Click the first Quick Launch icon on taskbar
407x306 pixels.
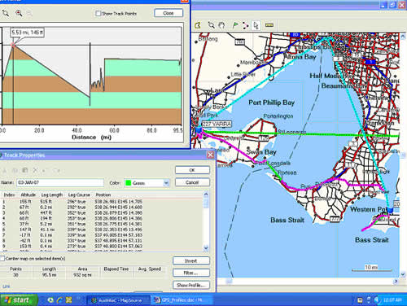pos(50,300)
